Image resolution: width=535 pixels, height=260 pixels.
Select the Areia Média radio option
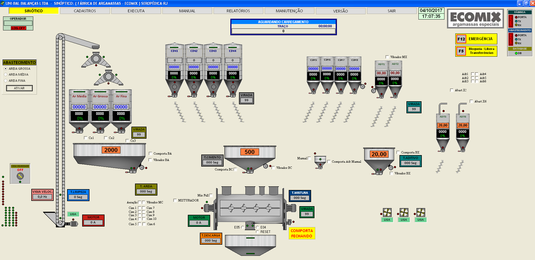pyautogui.click(x=6, y=74)
